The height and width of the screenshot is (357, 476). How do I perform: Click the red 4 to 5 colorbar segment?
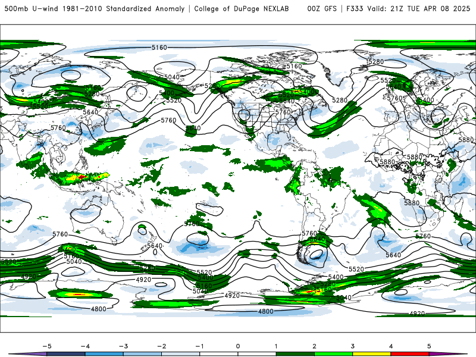(410, 354)
